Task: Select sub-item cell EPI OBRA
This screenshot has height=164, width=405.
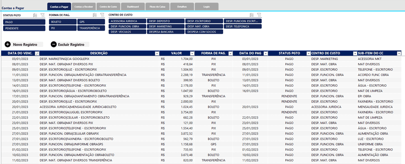Action: pyautogui.click(x=379, y=96)
